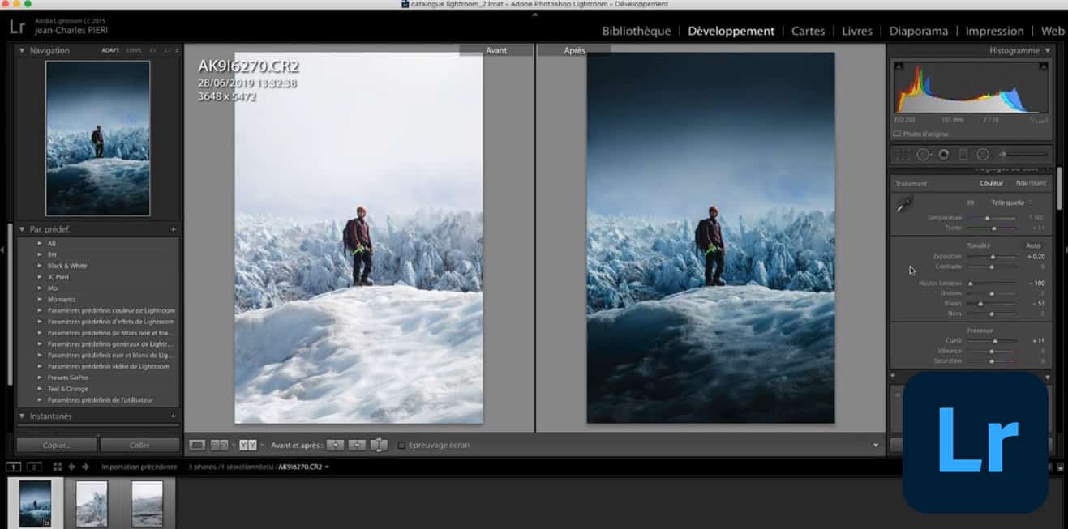
Task: Click the Coller button
Action: (x=139, y=445)
